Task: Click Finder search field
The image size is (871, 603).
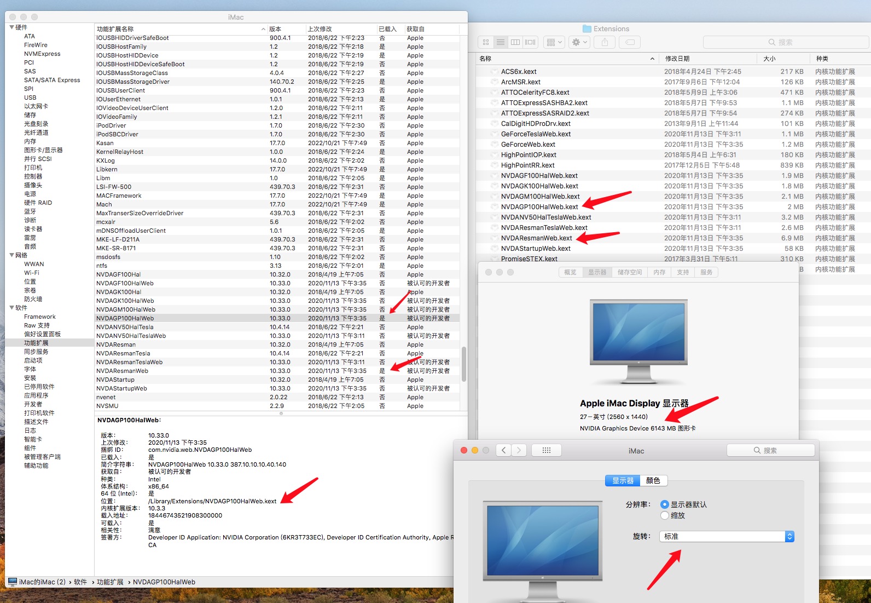Action: (x=786, y=42)
